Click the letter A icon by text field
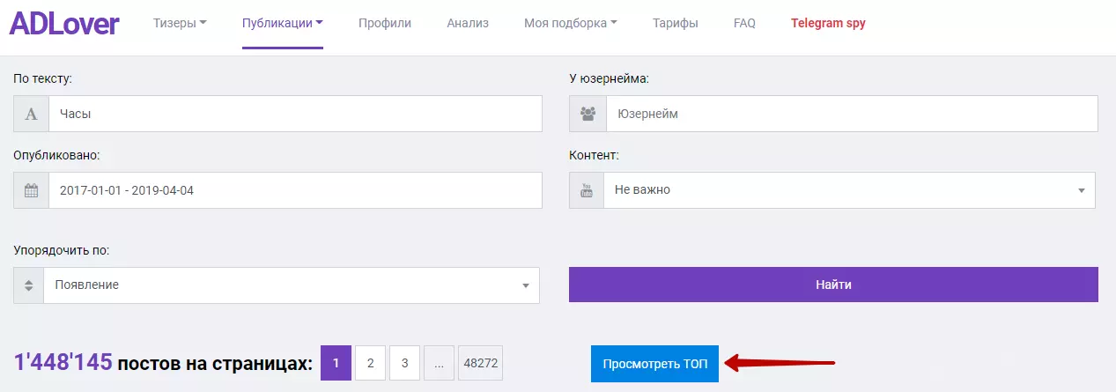1116x392 pixels. click(x=31, y=114)
